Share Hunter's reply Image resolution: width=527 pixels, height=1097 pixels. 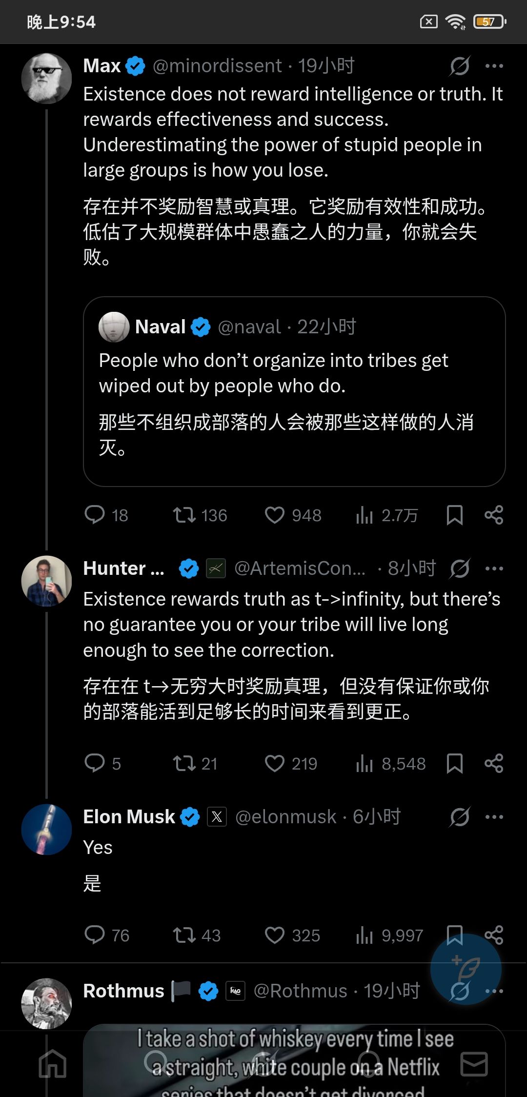point(494,763)
